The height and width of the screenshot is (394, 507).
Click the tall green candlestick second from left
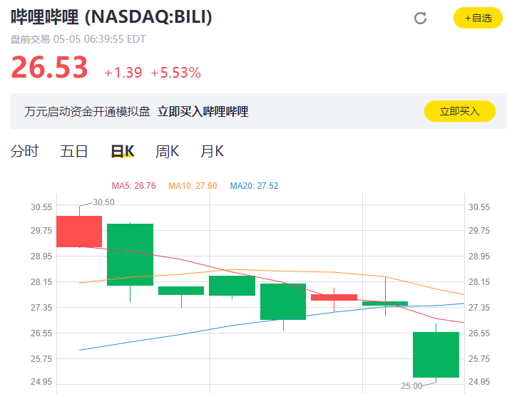click(x=130, y=254)
